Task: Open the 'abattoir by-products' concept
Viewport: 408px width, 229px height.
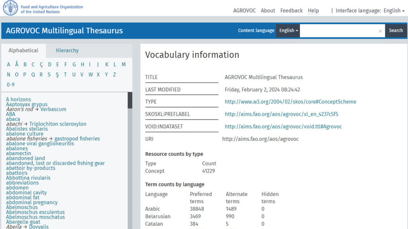Action: [x=31, y=168]
